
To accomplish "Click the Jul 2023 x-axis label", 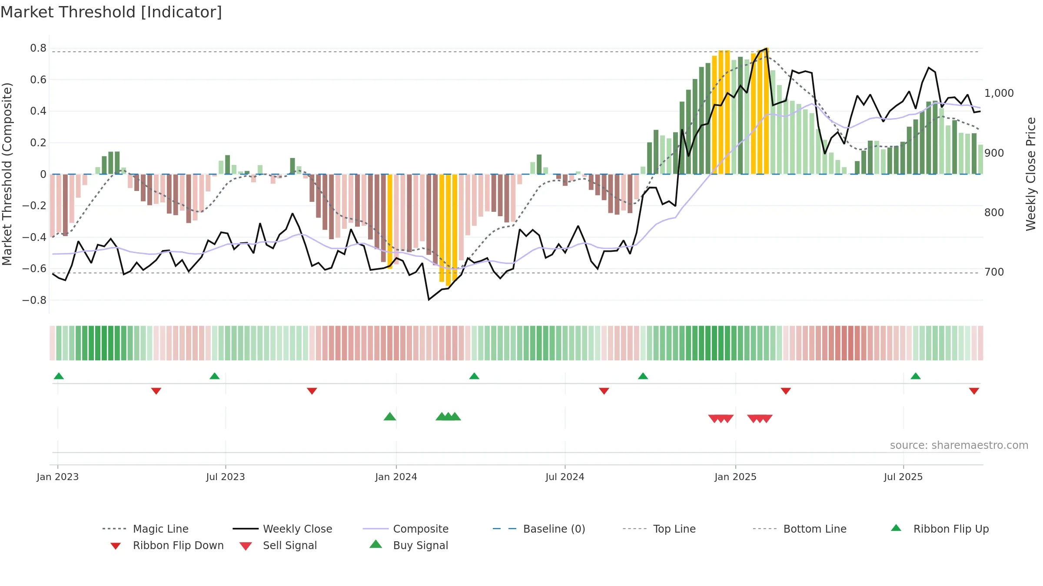I will click(x=226, y=477).
